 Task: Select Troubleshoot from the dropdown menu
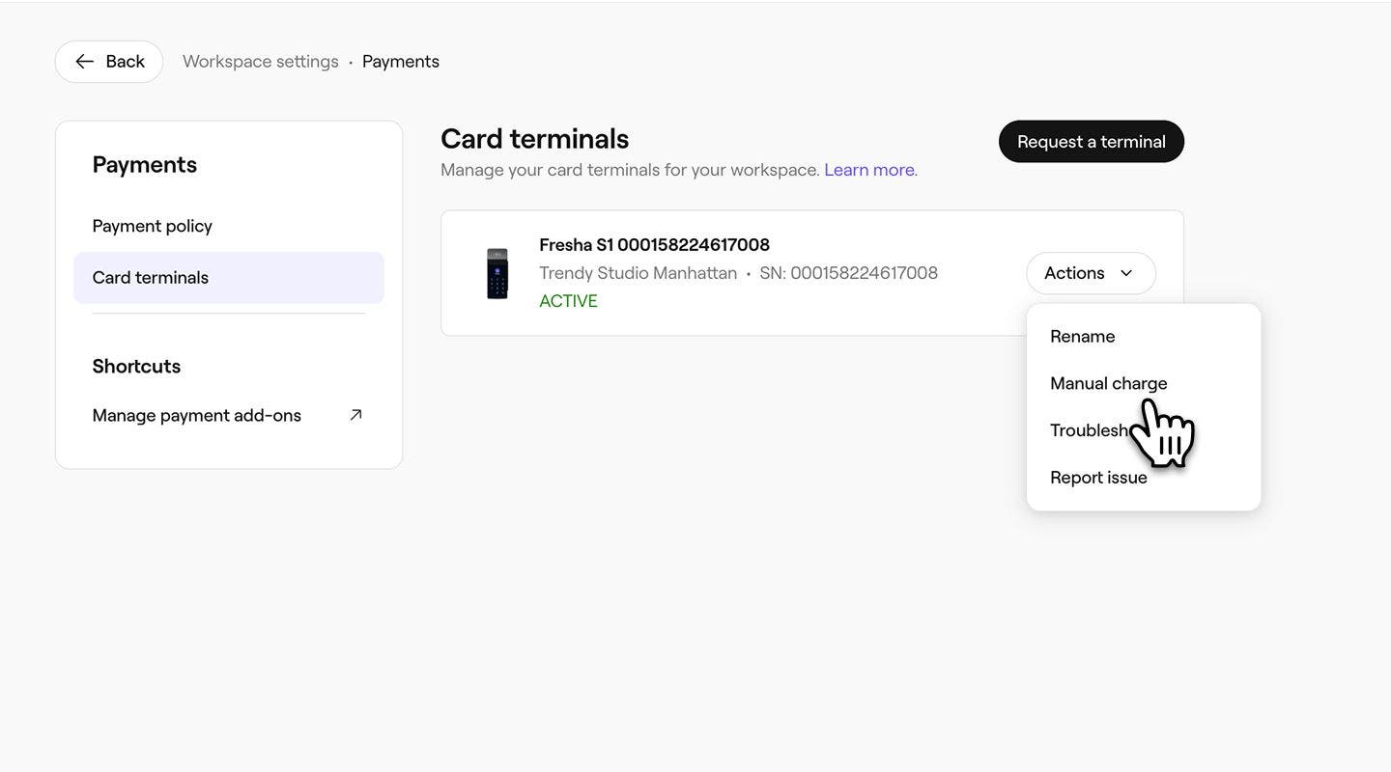[1089, 430]
